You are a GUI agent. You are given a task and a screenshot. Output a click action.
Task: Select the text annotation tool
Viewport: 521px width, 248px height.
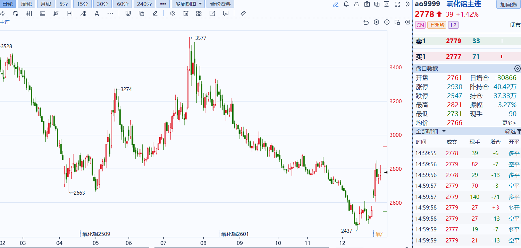tap(97, 14)
